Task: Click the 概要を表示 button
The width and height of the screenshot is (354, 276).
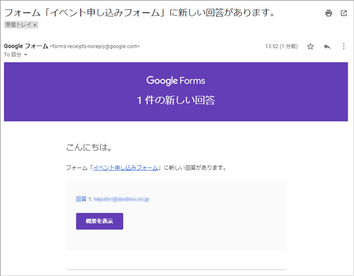Action: pyautogui.click(x=100, y=221)
